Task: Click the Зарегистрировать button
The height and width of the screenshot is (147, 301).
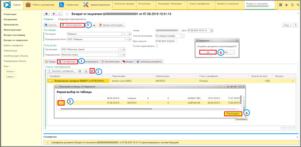Action: pos(72,25)
